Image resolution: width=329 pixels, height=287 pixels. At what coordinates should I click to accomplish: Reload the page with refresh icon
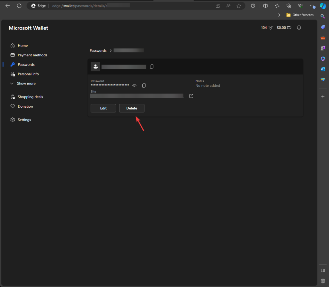pyautogui.click(x=19, y=6)
